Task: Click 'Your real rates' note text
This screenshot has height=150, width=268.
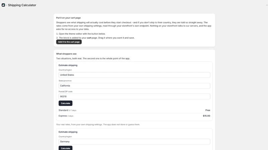Action: click(x=98, y=124)
